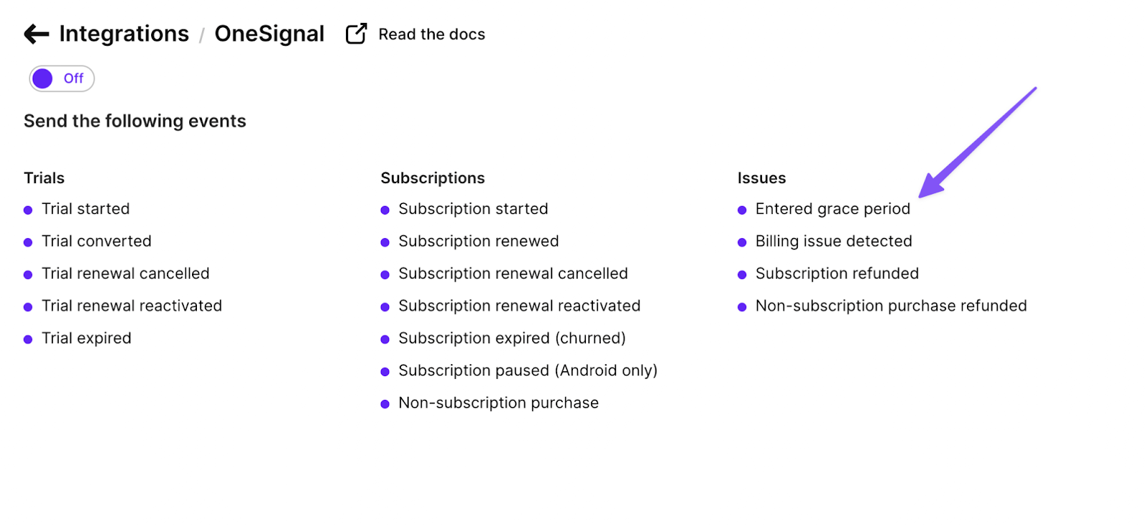The width and height of the screenshot is (1146, 525).
Task: Select the OneSignal breadcrumb item
Action: (270, 34)
